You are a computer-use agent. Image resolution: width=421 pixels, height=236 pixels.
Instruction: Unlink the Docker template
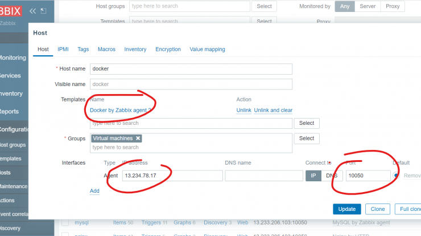click(x=244, y=111)
